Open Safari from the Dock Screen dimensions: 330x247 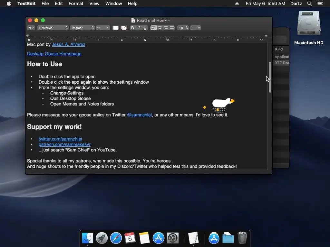116,238
